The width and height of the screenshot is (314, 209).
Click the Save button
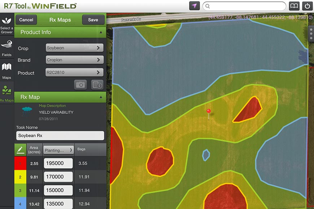(93, 20)
